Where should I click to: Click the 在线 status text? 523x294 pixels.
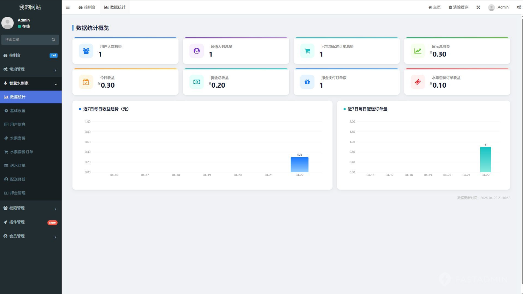26,26
